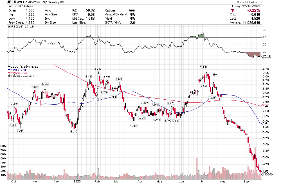Click the Volume legend bar icon
This screenshot has height=183, width=281.
tap(8, 76)
